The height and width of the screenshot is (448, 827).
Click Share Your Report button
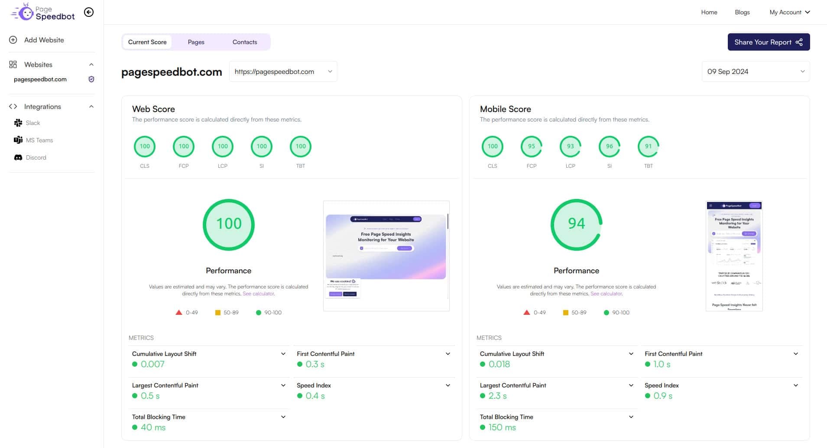click(769, 42)
